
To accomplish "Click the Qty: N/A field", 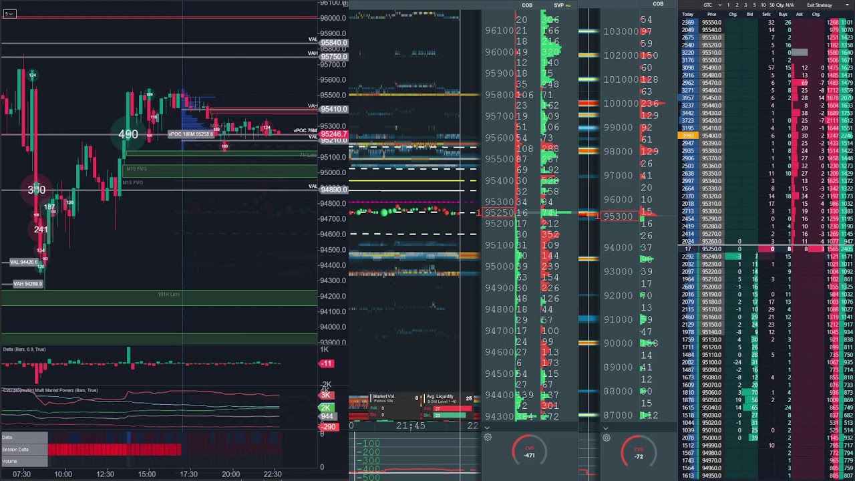I will click(x=786, y=5).
